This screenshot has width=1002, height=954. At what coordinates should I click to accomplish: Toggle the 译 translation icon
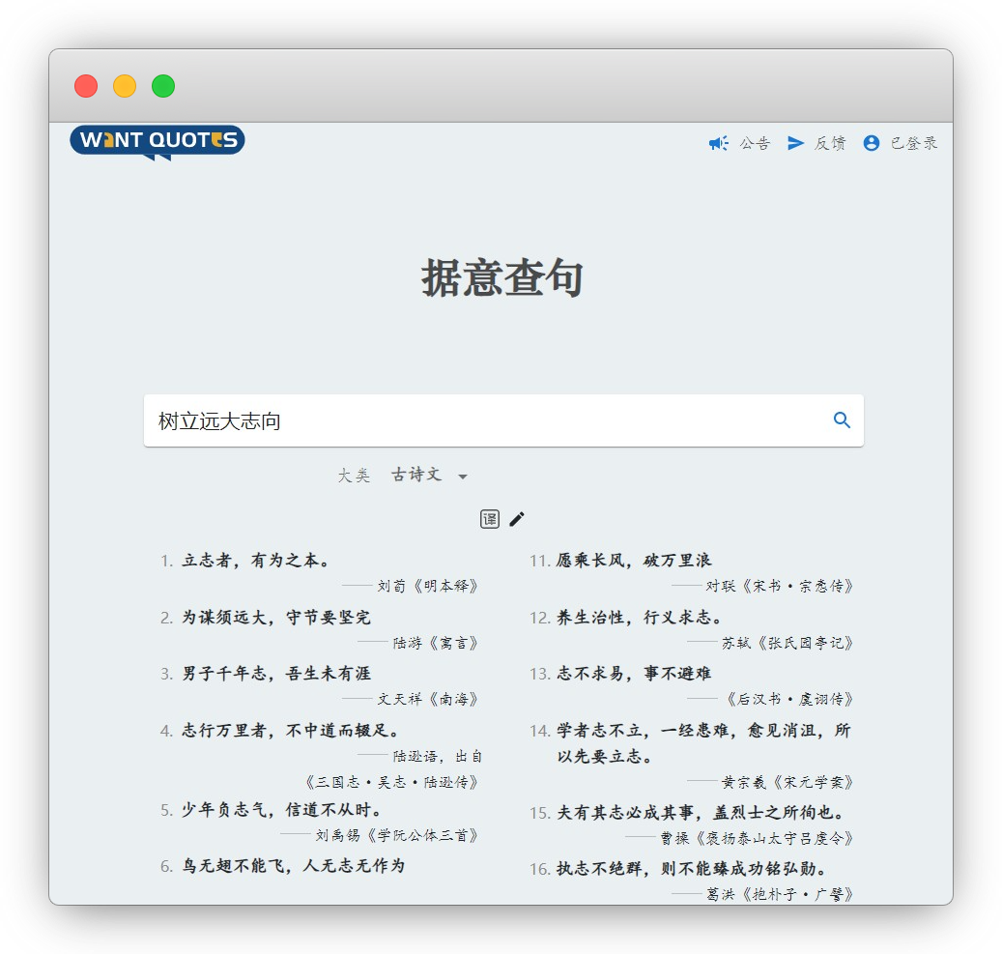(x=490, y=519)
